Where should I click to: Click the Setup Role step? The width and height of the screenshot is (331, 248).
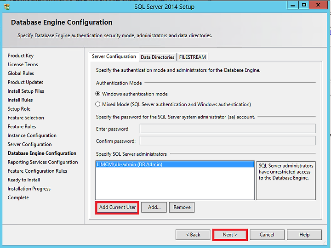pos(19,109)
